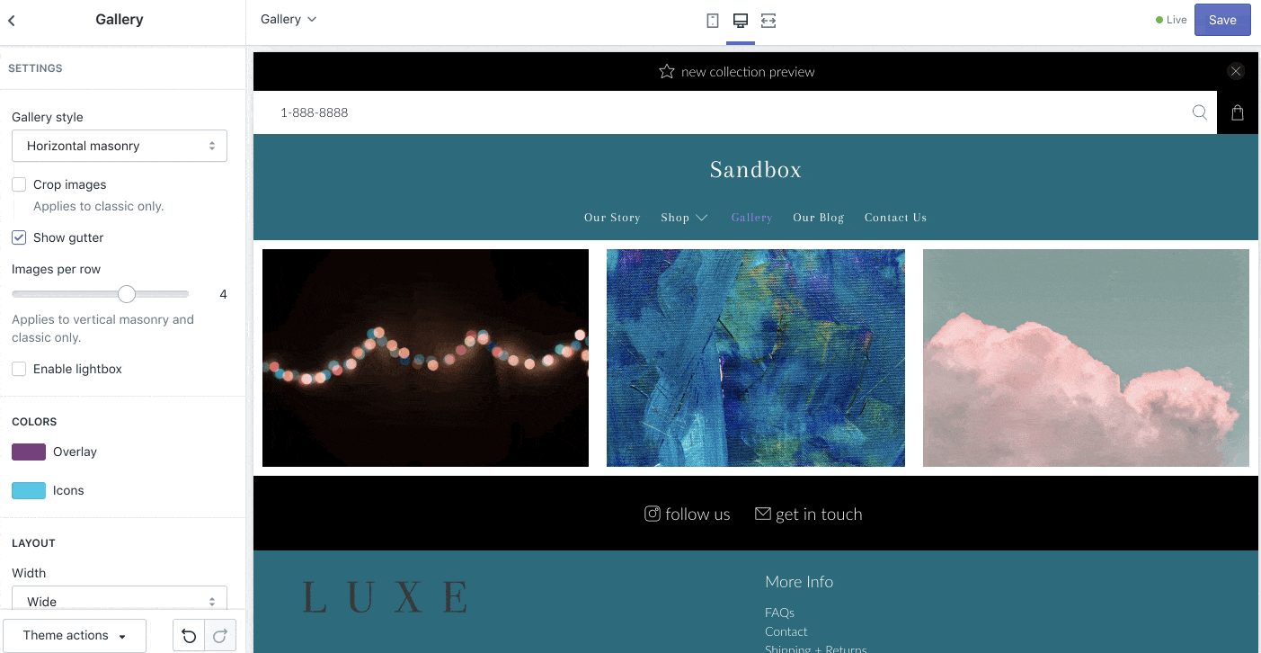Screen dimensions: 1261x653
Task: Tick the Enable lightbox checkbox
Action: 19,369
